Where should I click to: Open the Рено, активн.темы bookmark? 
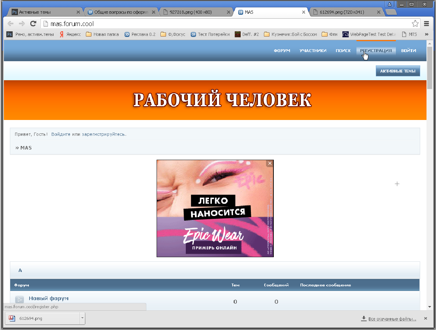[x=31, y=34]
